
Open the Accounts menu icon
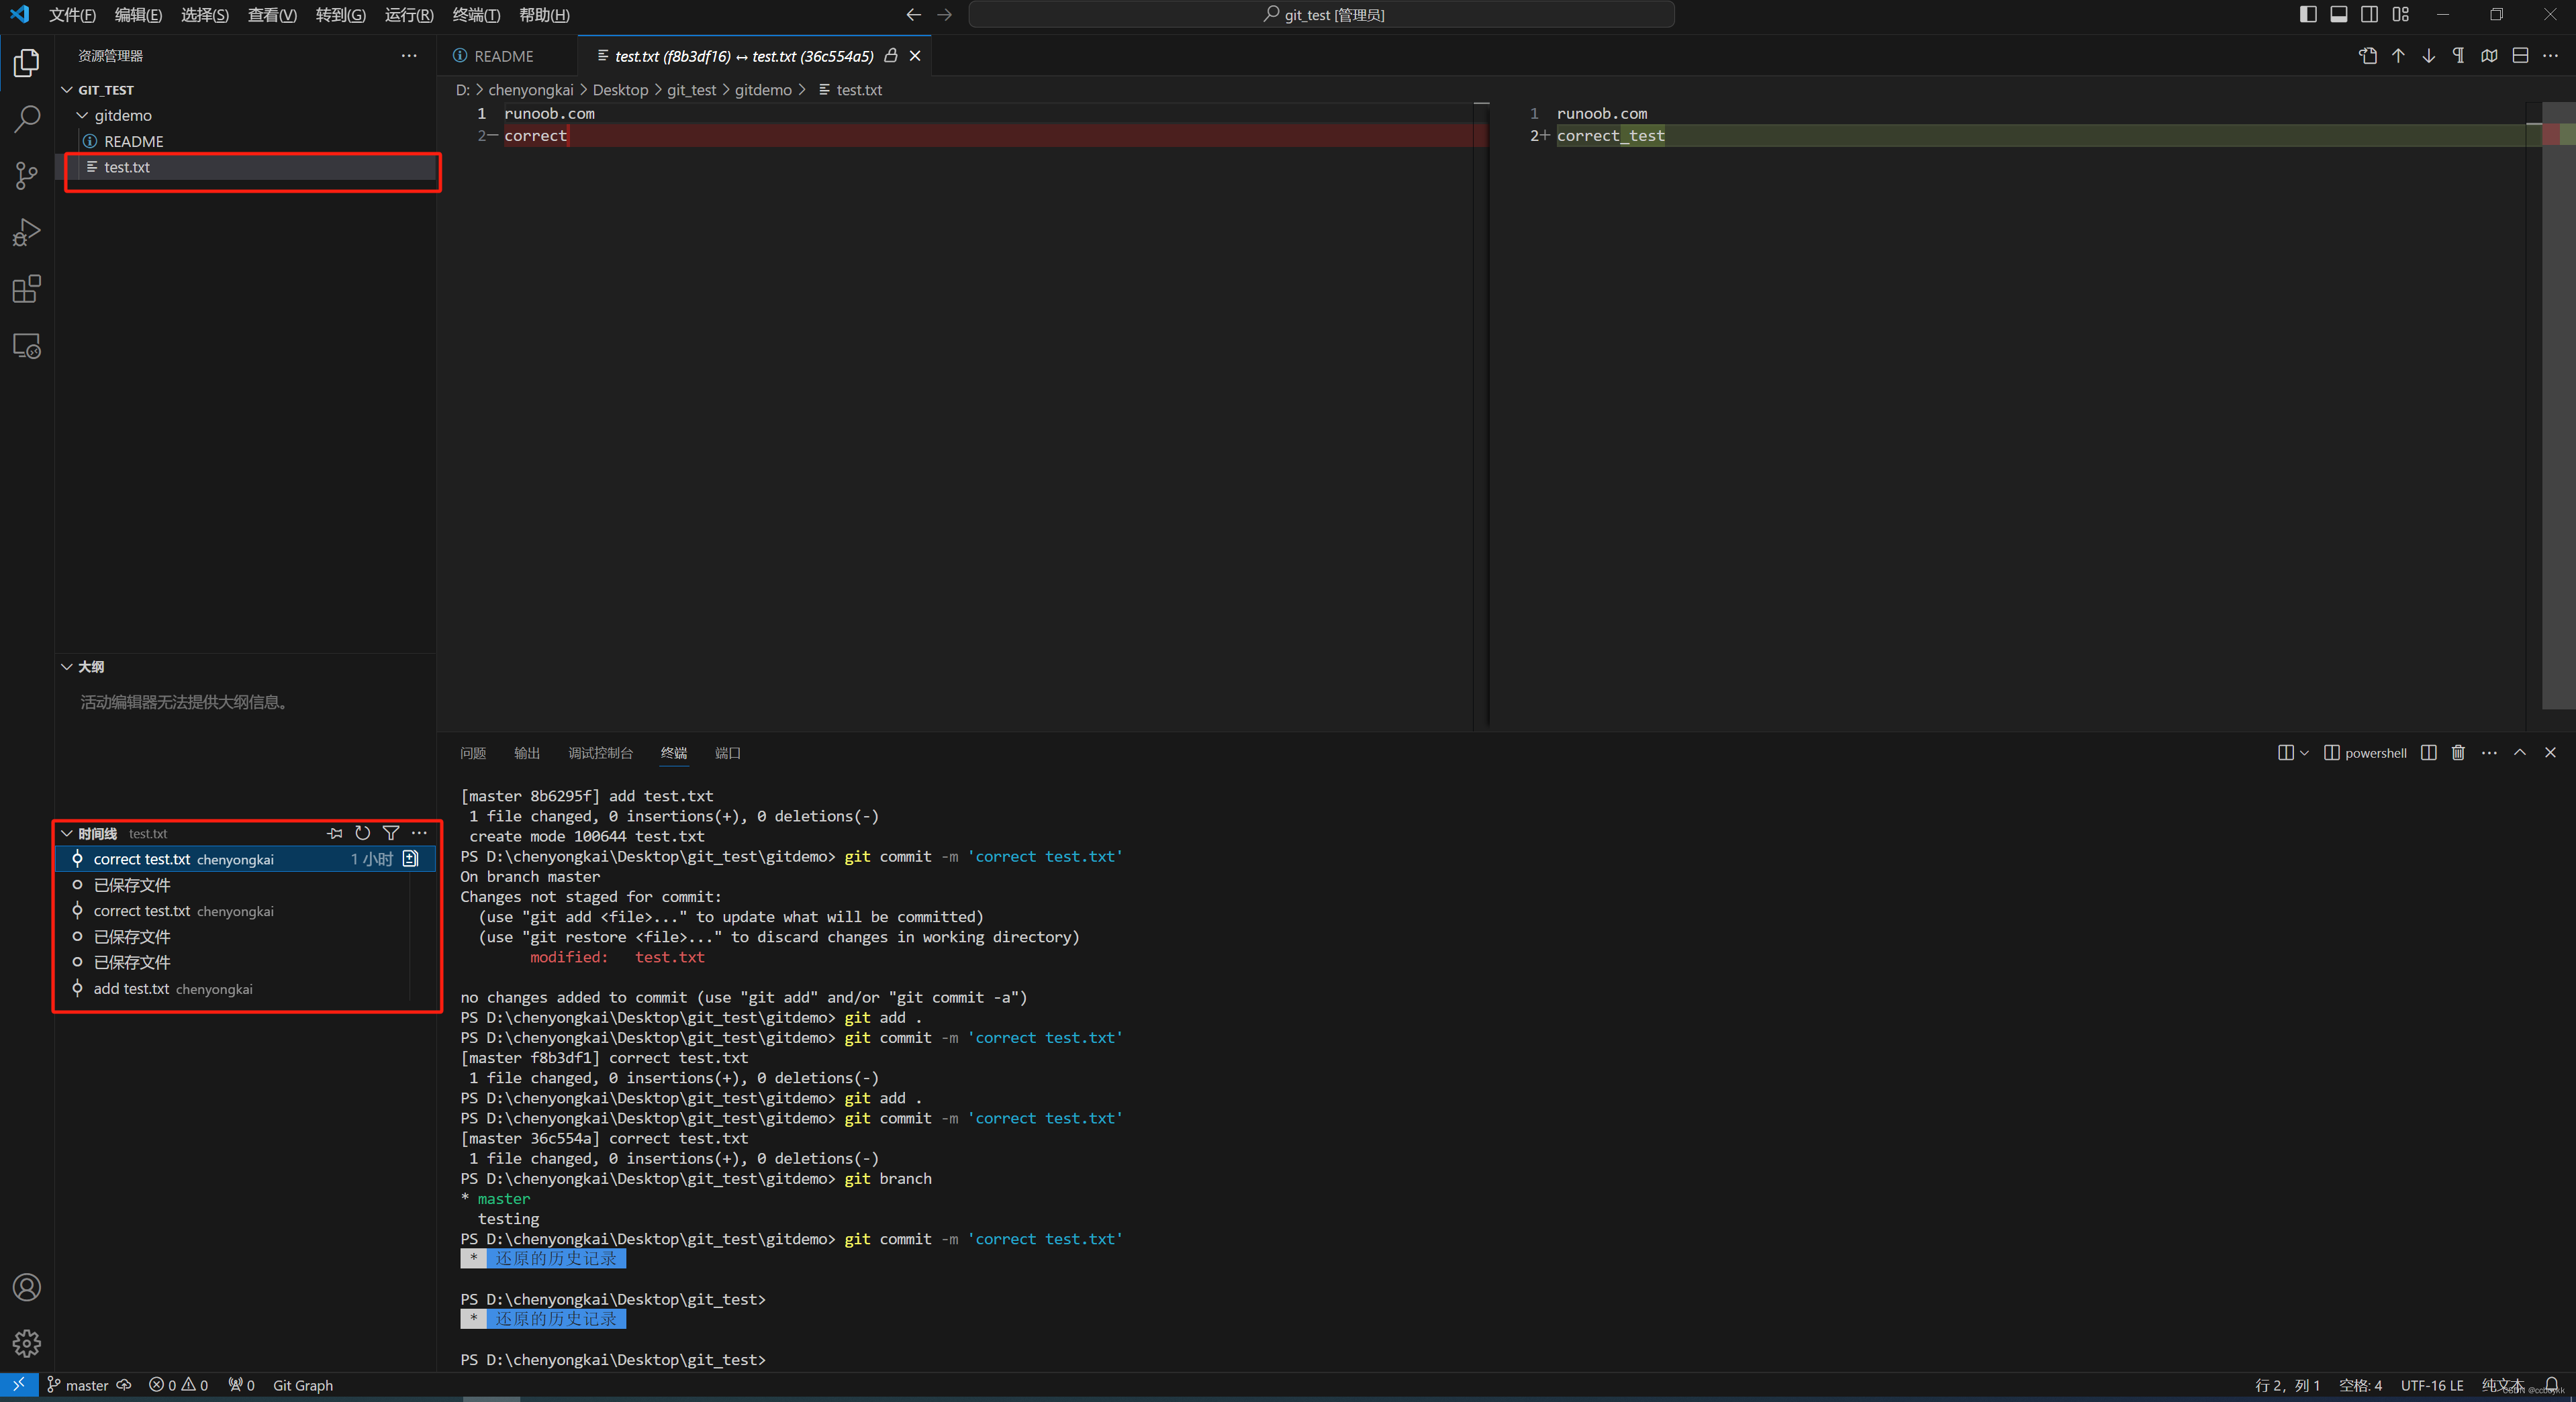pyautogui.click(x=27, y=1287)
